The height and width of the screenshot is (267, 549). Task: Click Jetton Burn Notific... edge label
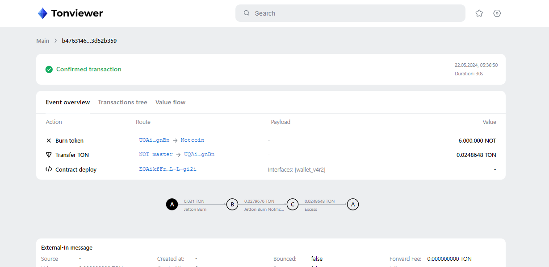(264, 209)
